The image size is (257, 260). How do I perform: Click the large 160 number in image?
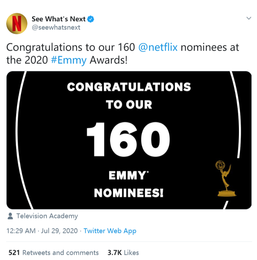click(x=128, y=139)
